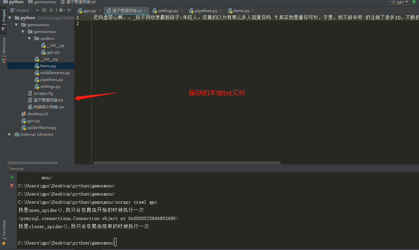Select items.py in project tree
Screen dimensions: 419x250
tap(46, 66)
